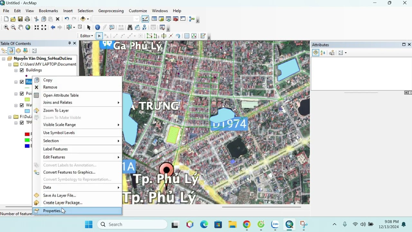This screenshot has width=412, height=232.
Task: Close the Attributes panel
Action: tap(409, 44)
